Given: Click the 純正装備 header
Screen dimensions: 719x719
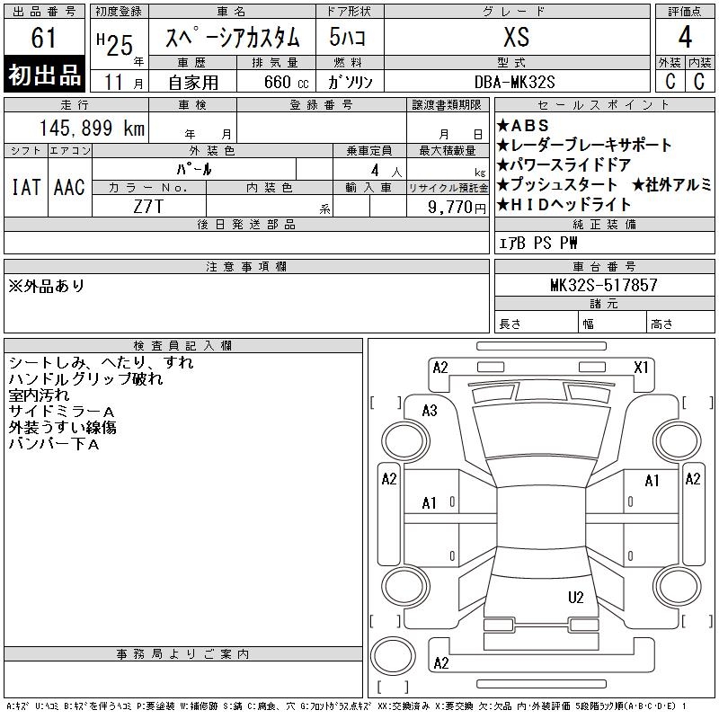Looking at the screenshot, I should (x=604, y=225).
